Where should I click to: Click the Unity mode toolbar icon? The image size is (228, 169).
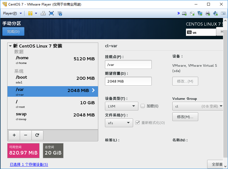coord(60,14)
